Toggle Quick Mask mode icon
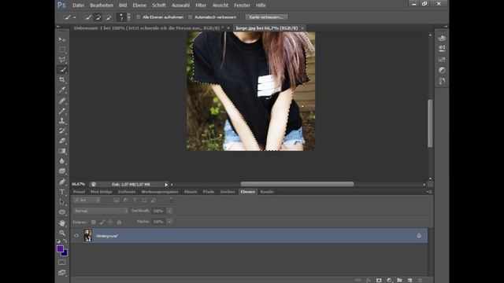 point(61,262)
